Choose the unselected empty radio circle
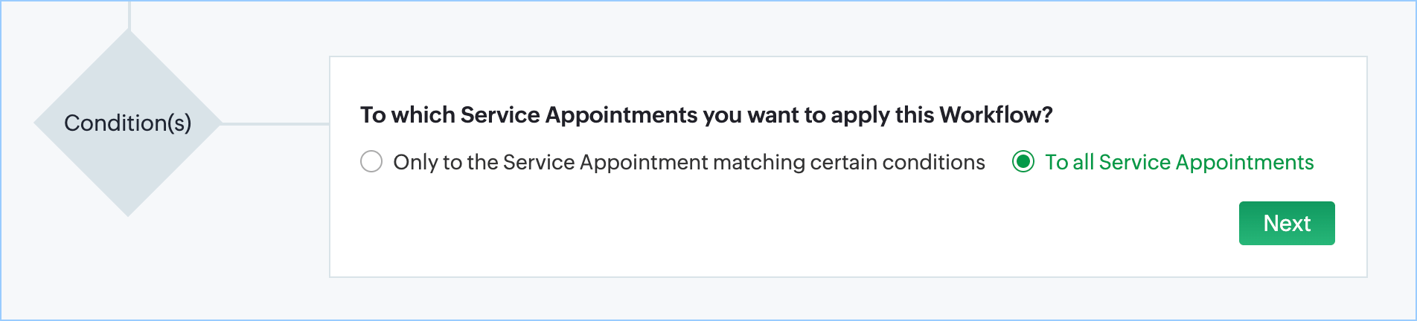The image size is (1417, 321). tap(371, 161)
